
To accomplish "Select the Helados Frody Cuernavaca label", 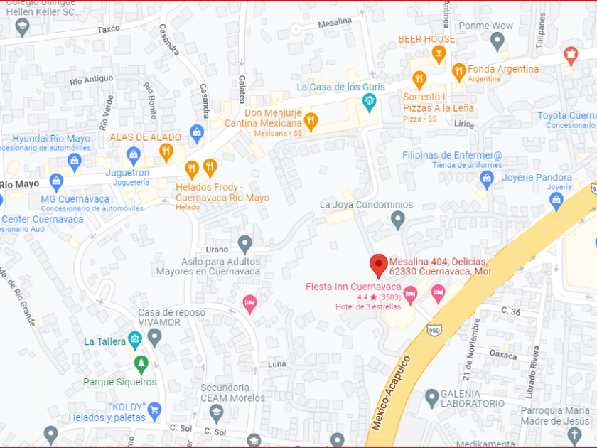I will pos(222,193).
